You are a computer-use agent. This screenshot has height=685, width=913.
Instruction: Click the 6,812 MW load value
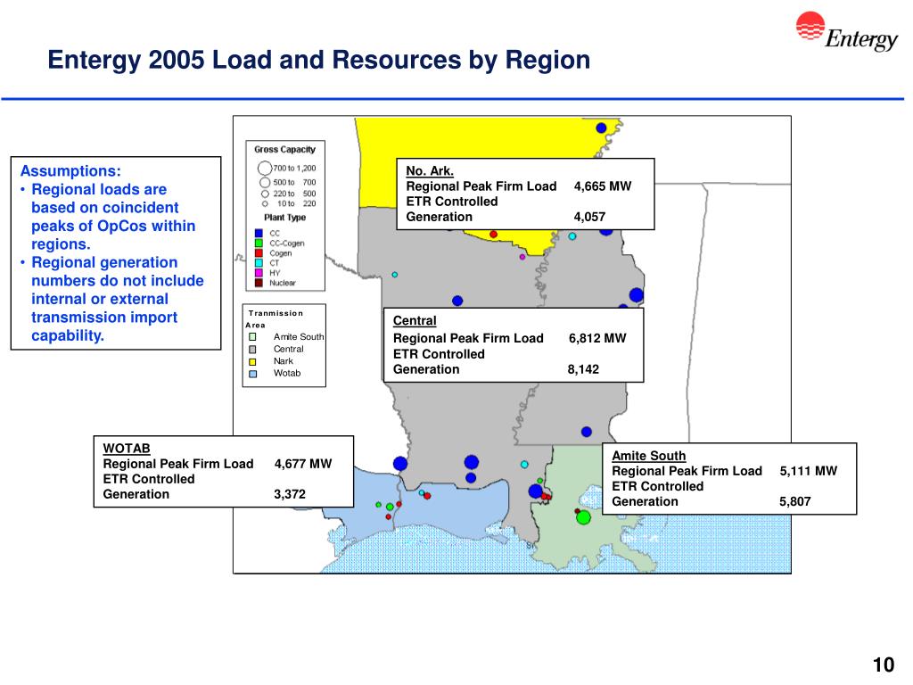tap(597, 338)
